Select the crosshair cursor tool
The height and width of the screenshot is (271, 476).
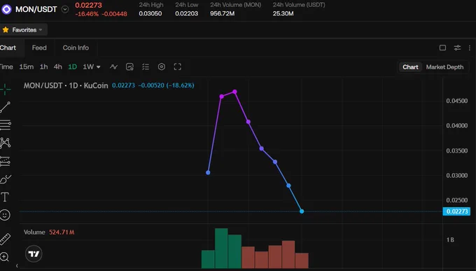5,90
